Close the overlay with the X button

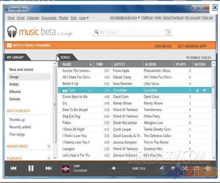tap(215, 7)
